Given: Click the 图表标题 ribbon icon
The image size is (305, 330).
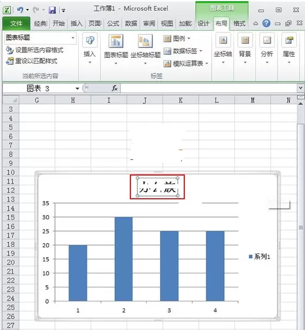Looking at the screenshot, I should pyautogui.click(x=116, y=41).
